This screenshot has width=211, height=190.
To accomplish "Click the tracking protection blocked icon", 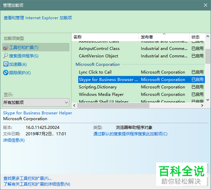I will point(6,73).
